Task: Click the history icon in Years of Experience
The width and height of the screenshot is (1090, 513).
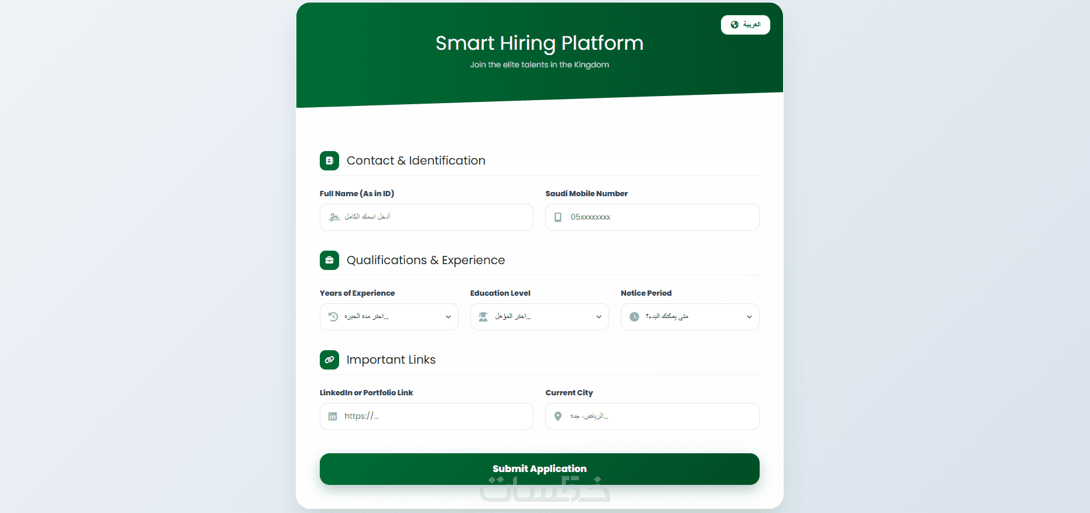Action: tap(333, 317)
